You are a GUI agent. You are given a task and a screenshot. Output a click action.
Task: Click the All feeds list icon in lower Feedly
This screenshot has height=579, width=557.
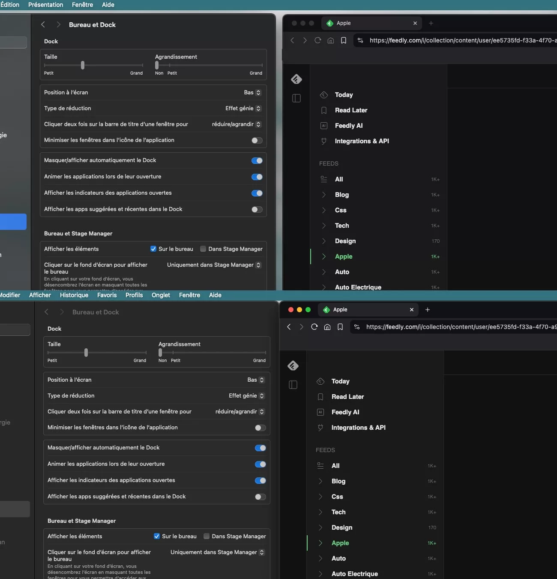click(320, 466)
